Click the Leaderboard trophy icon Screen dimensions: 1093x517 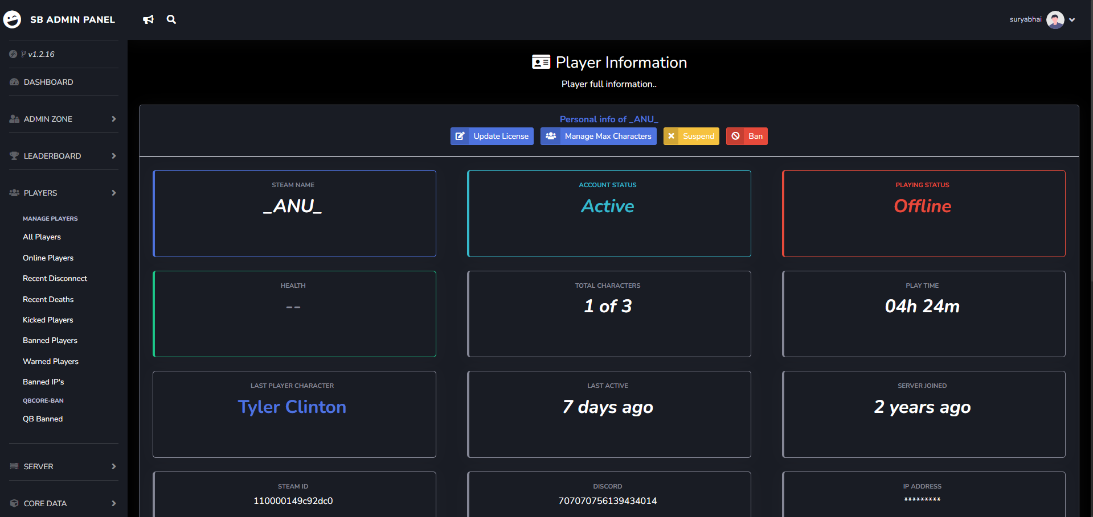[x=14, y=156]
